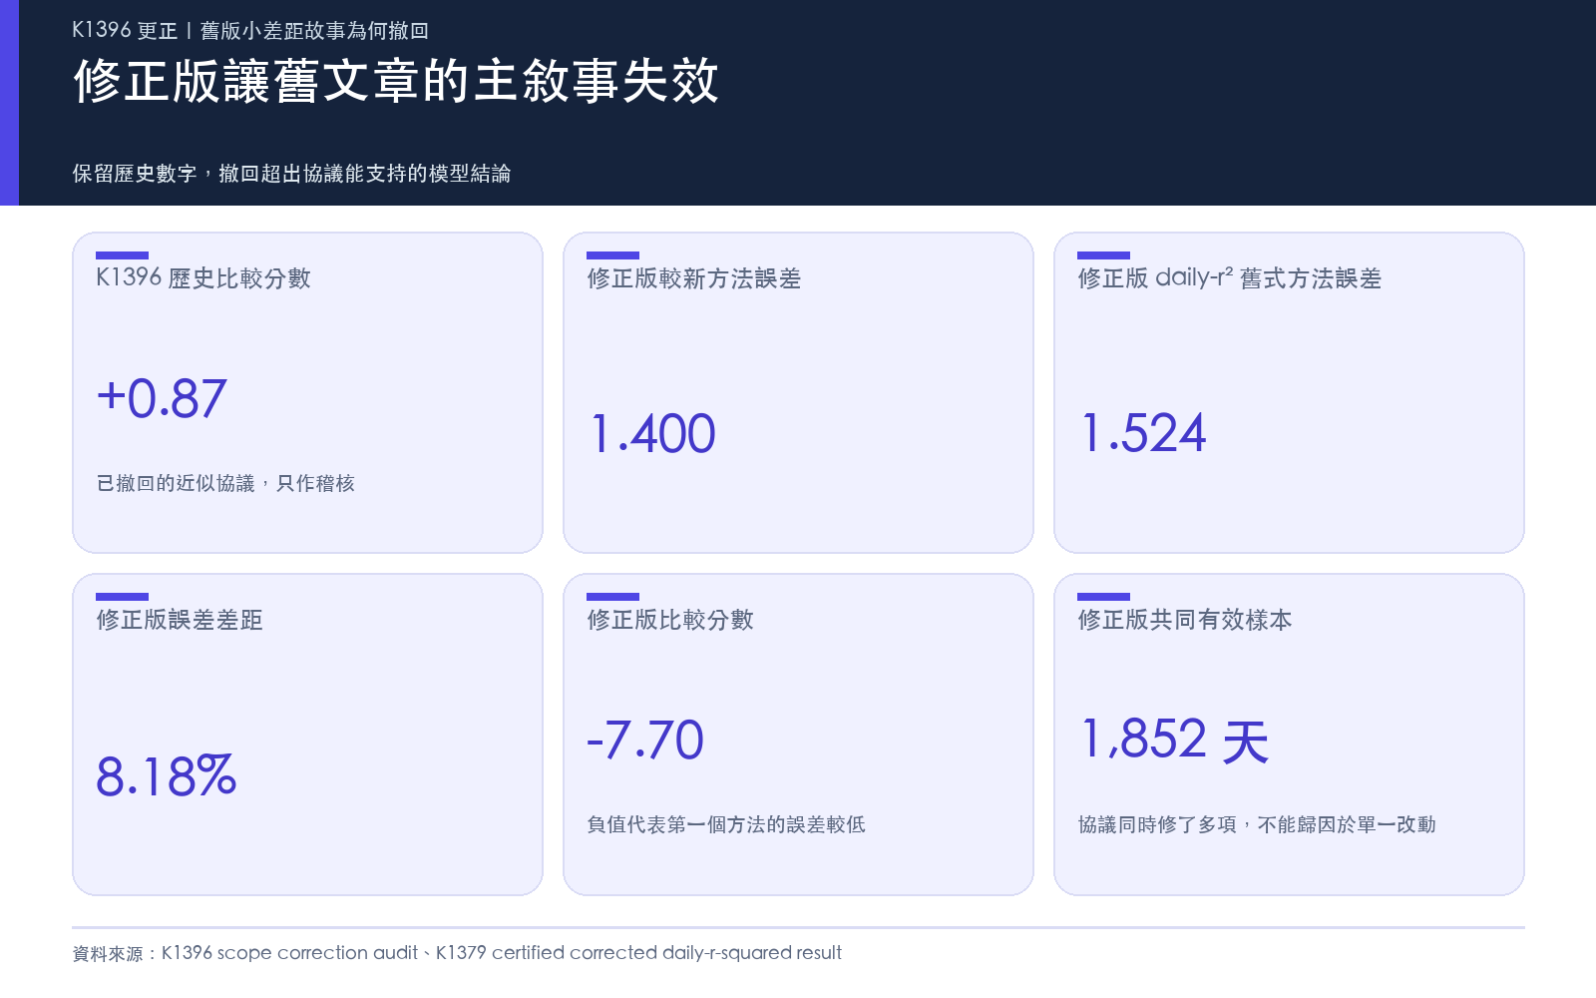Click the card label 修正版誤差差距

[180, 620]
